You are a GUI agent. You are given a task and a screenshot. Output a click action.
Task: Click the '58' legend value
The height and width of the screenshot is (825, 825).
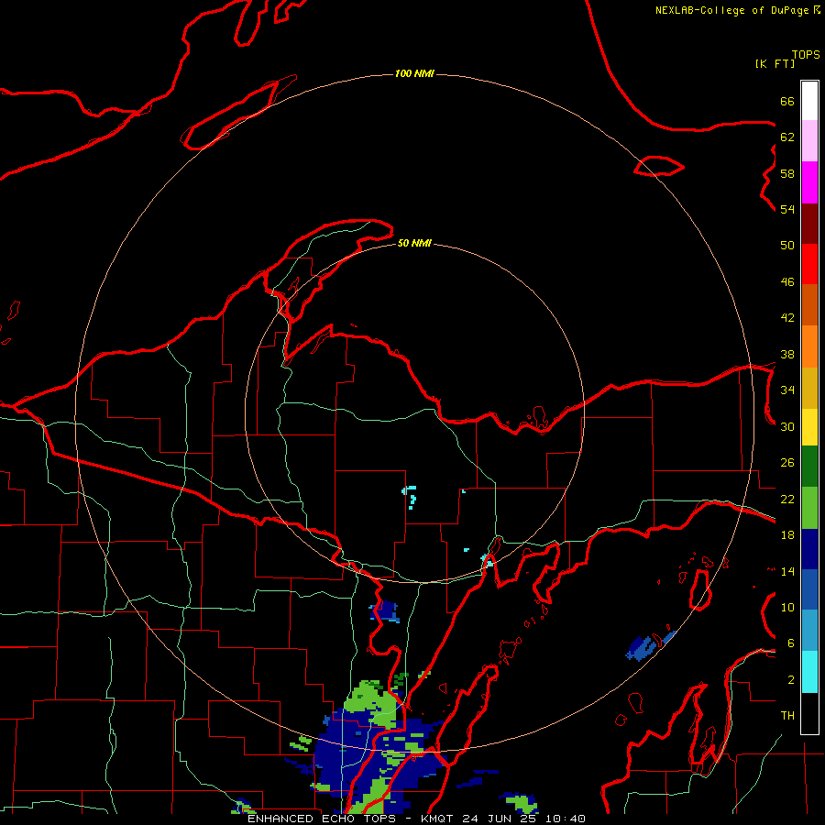click(x=787, y=173)
